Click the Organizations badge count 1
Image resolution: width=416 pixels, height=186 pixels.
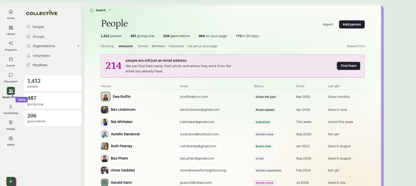pyautogui.click(x=78, y=46)
